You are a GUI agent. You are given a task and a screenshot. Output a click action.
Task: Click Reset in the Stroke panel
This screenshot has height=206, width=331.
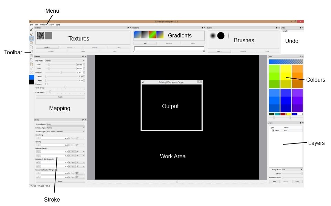coord(60,181)
